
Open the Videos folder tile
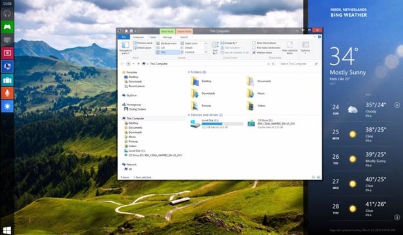[x=256, y=106]
